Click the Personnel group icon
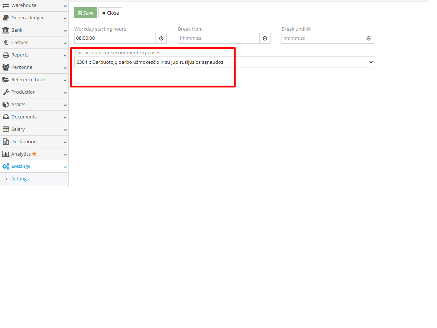The image size is (437, 328). [5, 67]
